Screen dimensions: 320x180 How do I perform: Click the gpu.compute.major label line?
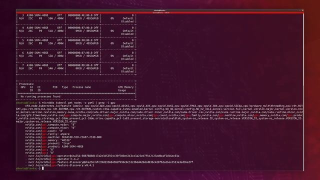[x=50, y=124]
